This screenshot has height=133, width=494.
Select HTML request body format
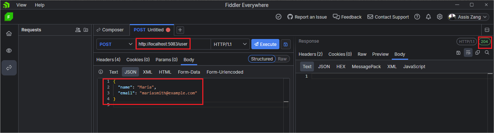165,72
